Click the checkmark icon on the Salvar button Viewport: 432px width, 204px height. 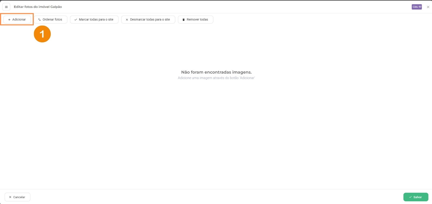click(x=410, y=197)
